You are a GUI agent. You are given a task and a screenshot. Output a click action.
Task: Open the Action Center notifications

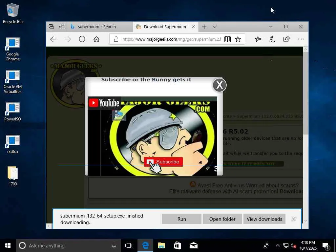point(325,245)
